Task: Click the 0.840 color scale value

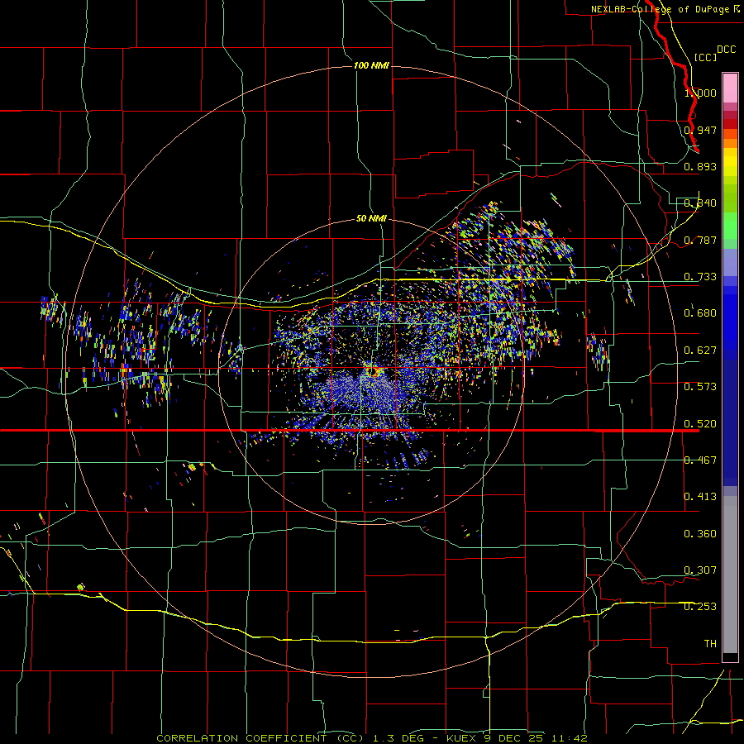Action: click(x=700, y=203)
